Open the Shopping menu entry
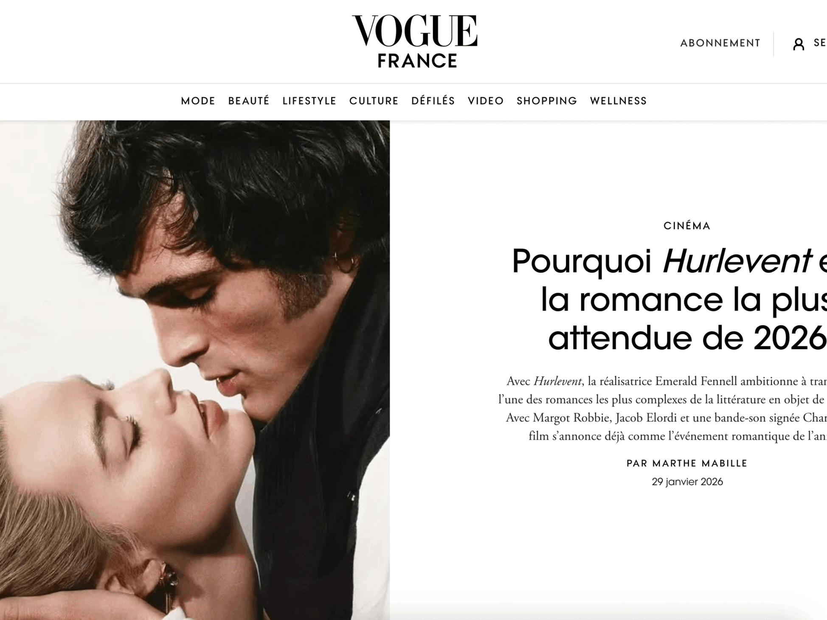This screenshot has height=620, width=827. pos(547,101)
